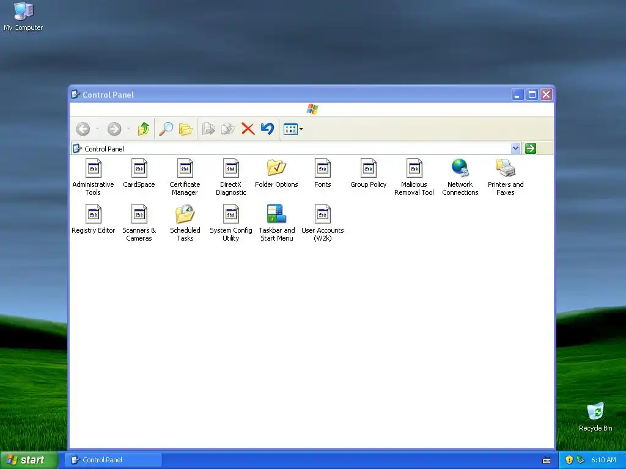Image resolution: width=626 pixels, height=469 pixels.
Task: Click the Start button
Action: pos(29,460)
